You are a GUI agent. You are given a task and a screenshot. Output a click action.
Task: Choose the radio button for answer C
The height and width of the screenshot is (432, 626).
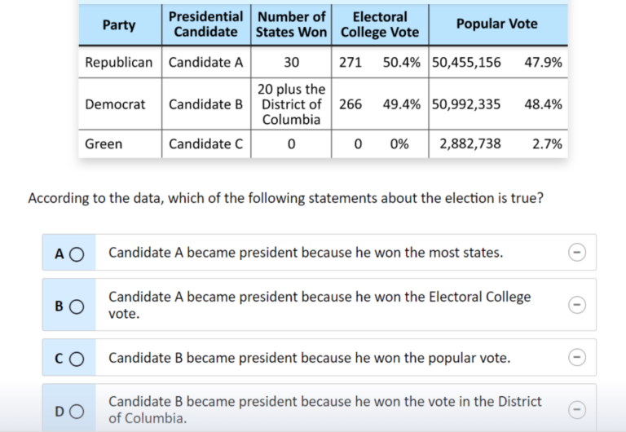77,359
